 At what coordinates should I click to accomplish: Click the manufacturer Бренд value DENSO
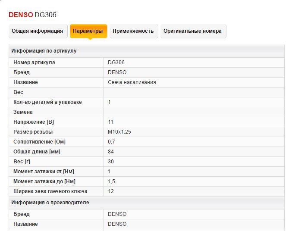(117, 214)
